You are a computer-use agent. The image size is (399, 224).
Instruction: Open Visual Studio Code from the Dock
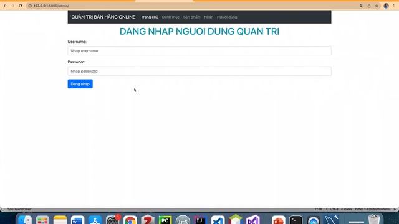tap(218, 220)
